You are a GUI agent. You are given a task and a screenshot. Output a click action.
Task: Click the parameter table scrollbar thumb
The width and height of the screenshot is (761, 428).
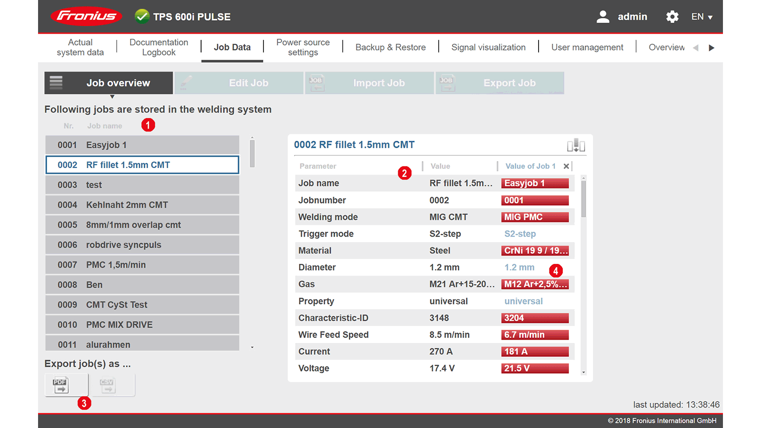(x=584, y=199)
